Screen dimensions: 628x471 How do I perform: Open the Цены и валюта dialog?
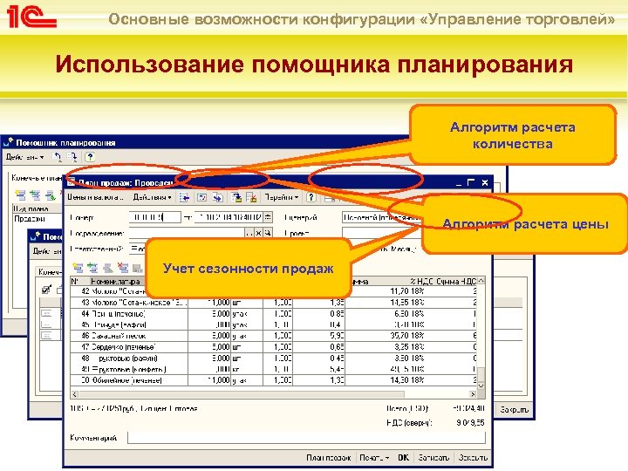click(x=96, y=197)
